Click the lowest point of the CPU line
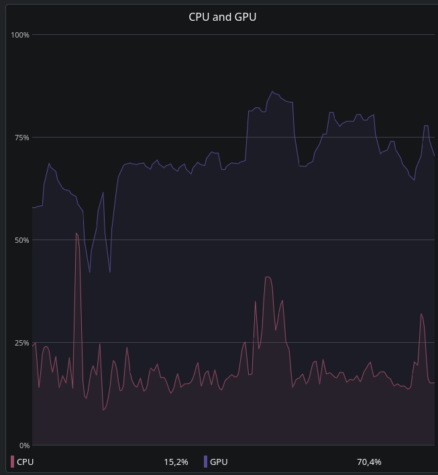438x475 pixels. 103,410
